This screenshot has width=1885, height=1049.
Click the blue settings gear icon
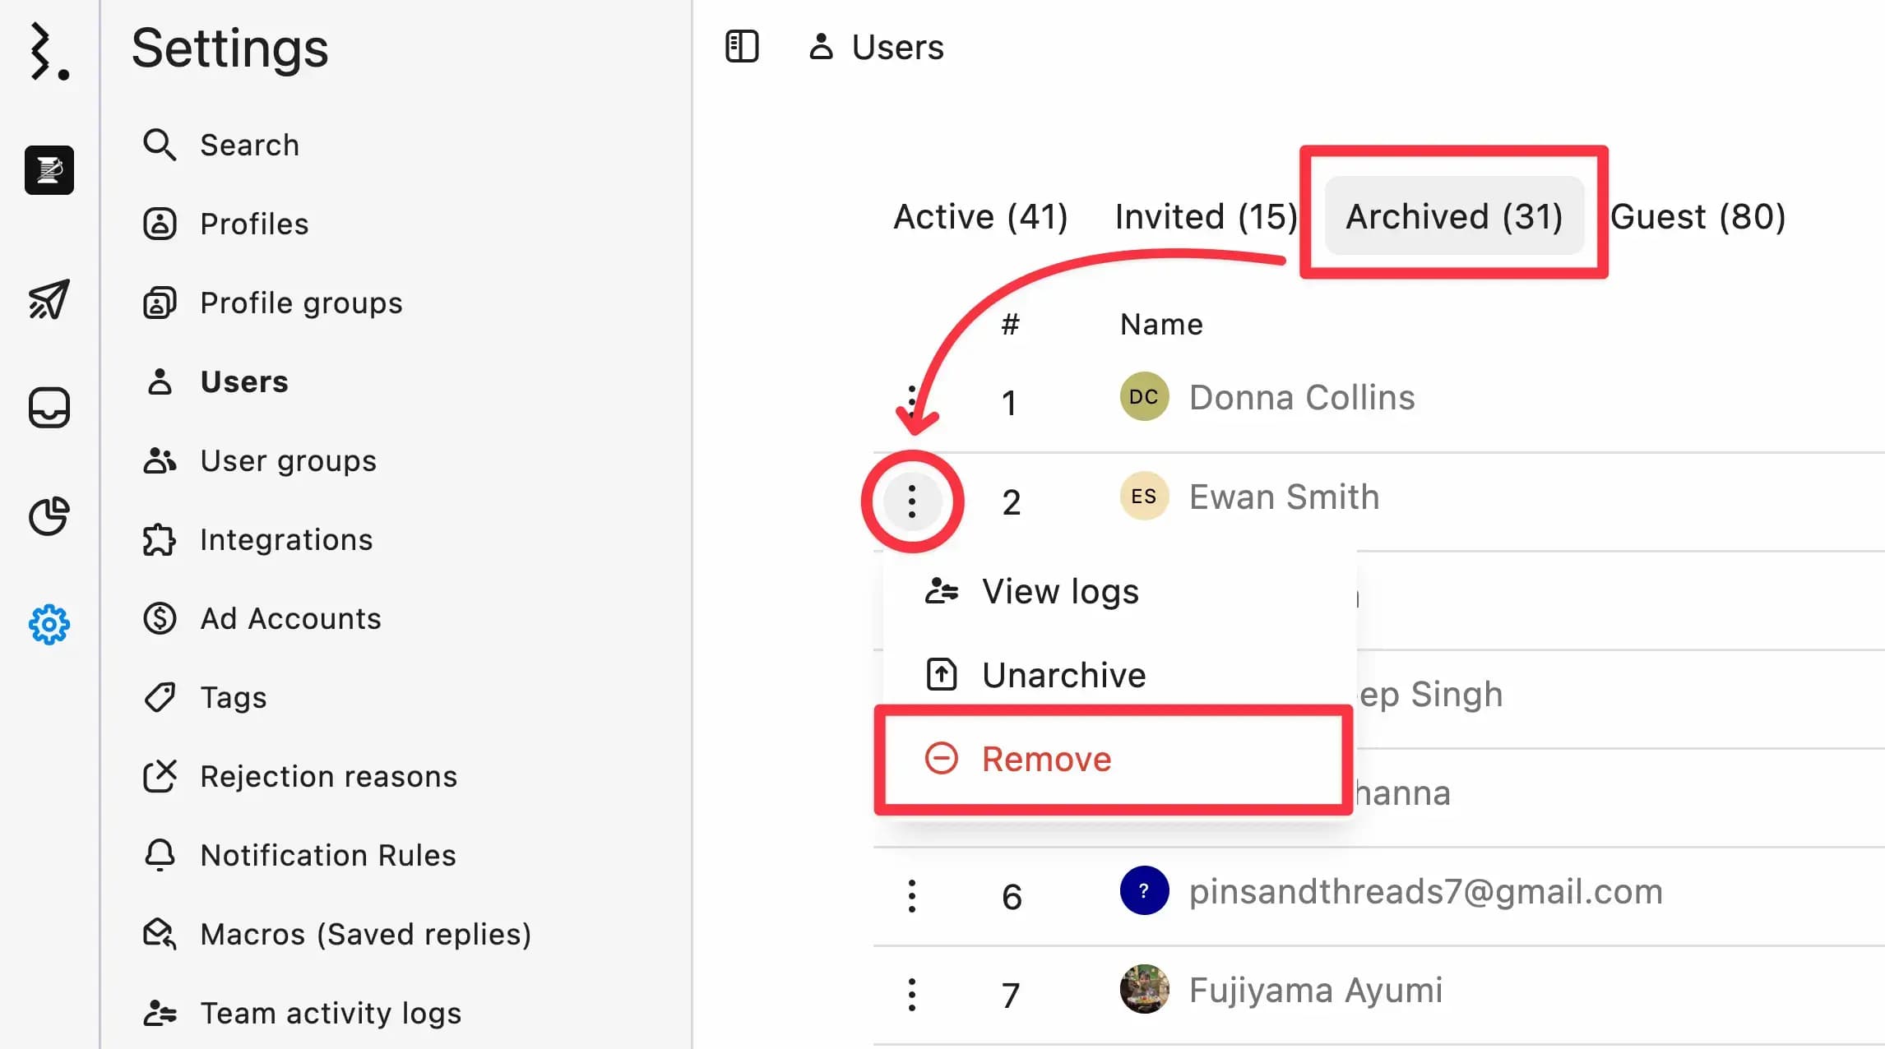pyautogui.click(x=49, y=625)
